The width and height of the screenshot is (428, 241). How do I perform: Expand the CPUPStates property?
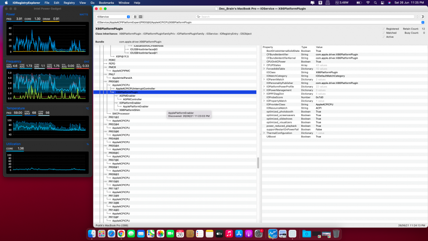tap(264, 65)
